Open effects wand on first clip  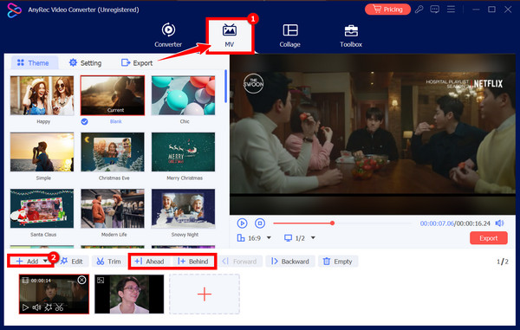click(48, 307)
